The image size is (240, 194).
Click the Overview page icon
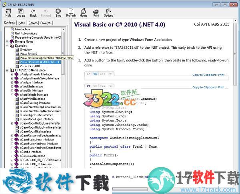tap(17, 49)
